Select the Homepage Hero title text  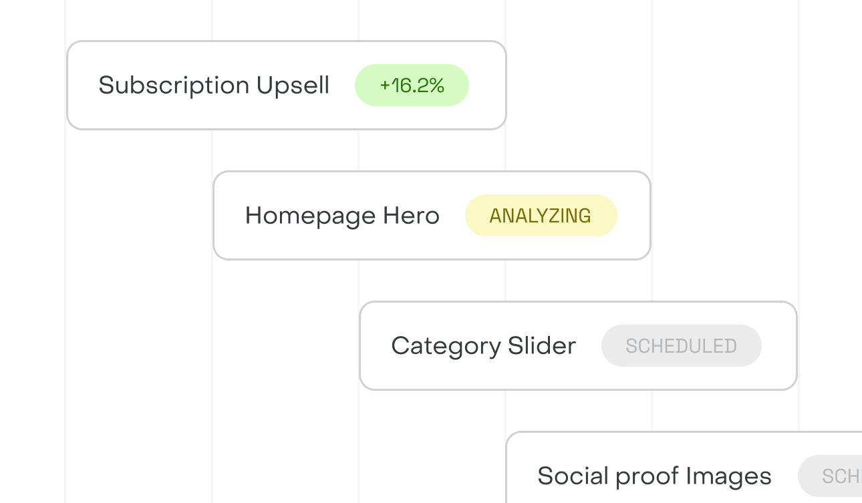point(342,216)
